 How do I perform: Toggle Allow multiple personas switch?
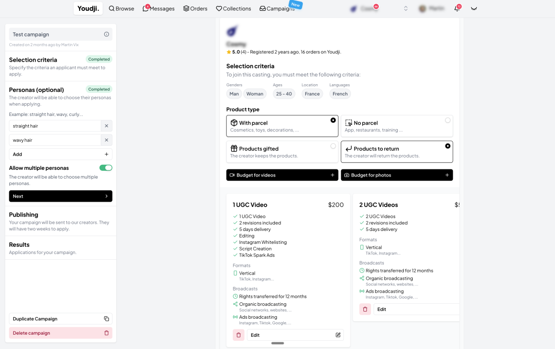pos(105,168)
